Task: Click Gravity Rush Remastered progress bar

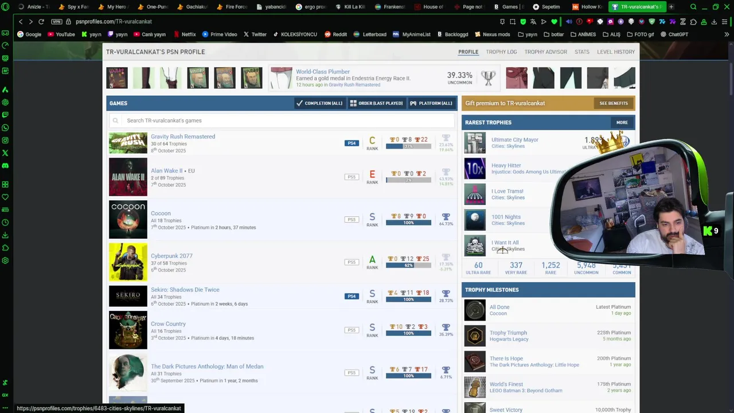Action: pyautogui.click(x=408, y=146)
